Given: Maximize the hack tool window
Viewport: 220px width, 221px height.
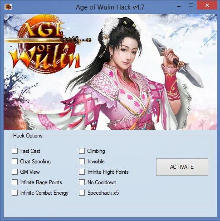Looking at the screenshot, I should pos(191,5).
